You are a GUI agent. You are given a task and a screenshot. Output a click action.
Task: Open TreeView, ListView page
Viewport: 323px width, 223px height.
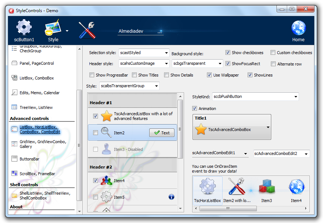click(x=36, y=107)
